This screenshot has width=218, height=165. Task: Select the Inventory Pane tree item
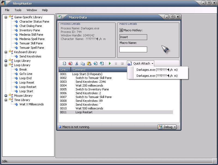[30, 30]
